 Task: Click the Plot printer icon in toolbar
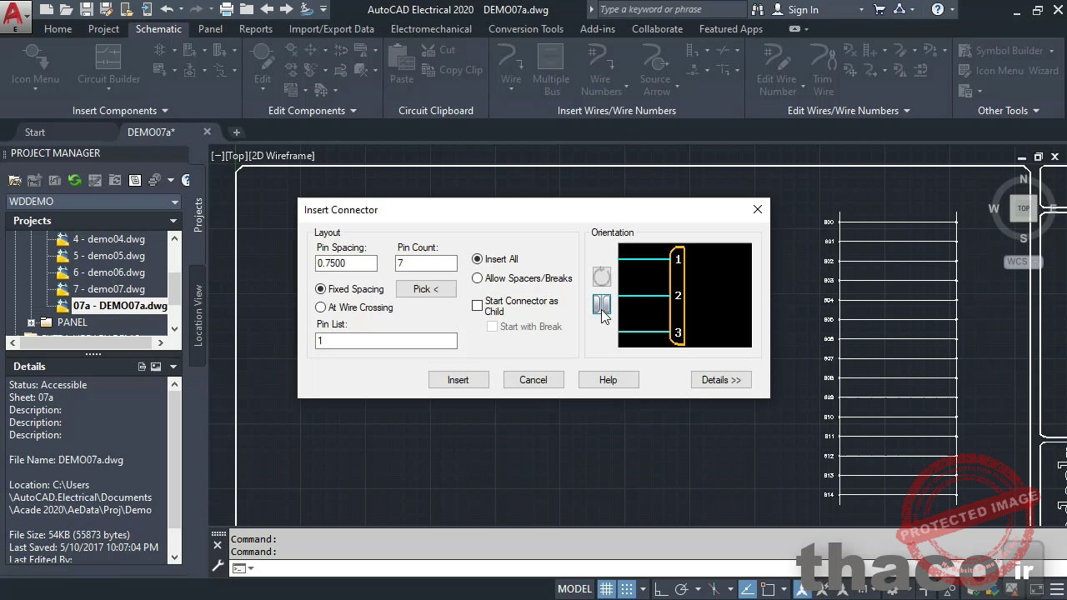tap(226, 9)
